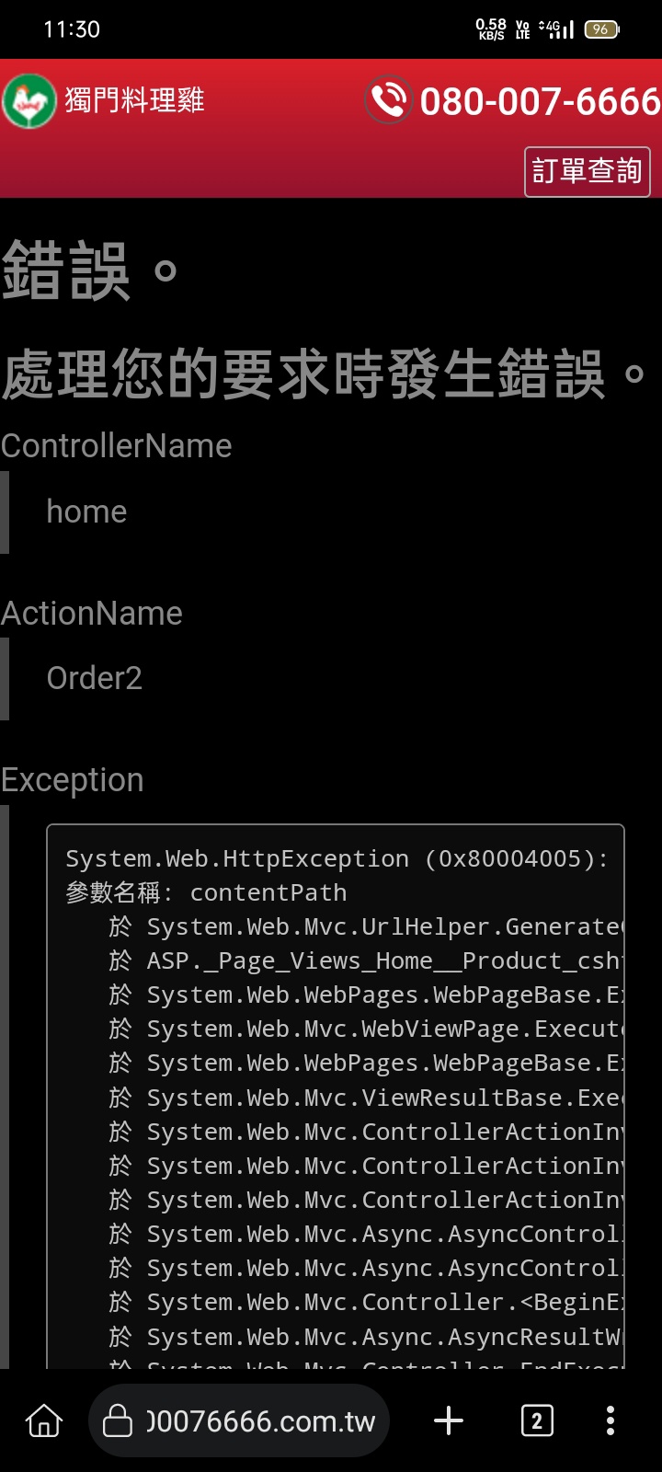The width and height of the screenshot is (662, 1472).
Task: Call 080-007-6666 phone number link
Action: click(x=541, y=101)
